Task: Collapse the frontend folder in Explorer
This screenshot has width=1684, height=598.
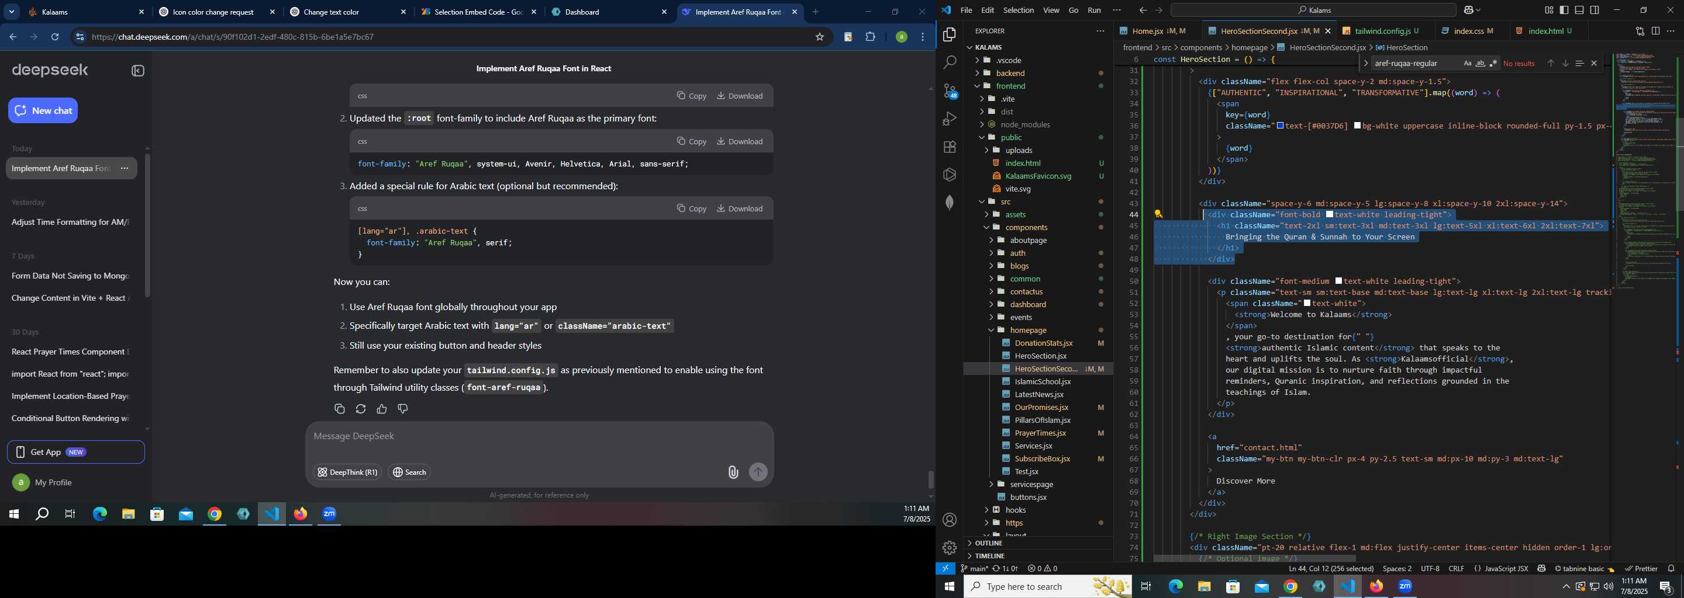Action: (977, 86)
